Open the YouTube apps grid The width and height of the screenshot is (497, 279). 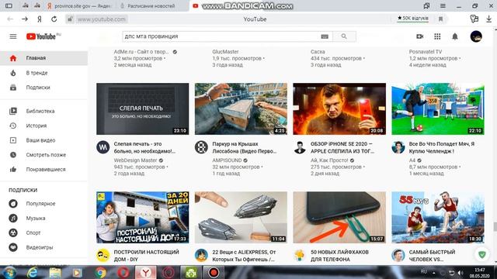tap(437, 36)
